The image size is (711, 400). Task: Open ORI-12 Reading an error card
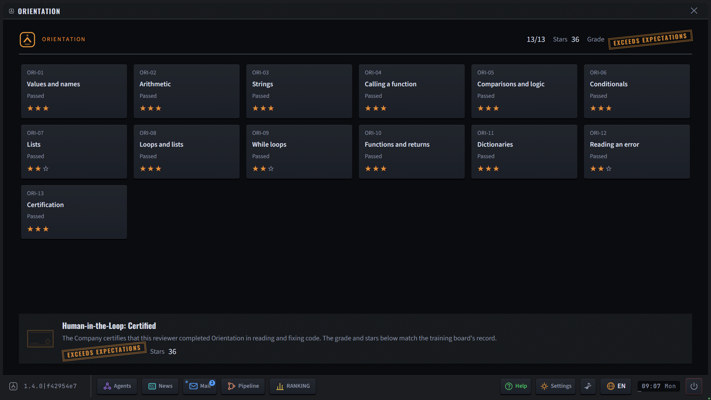(637, 151)
